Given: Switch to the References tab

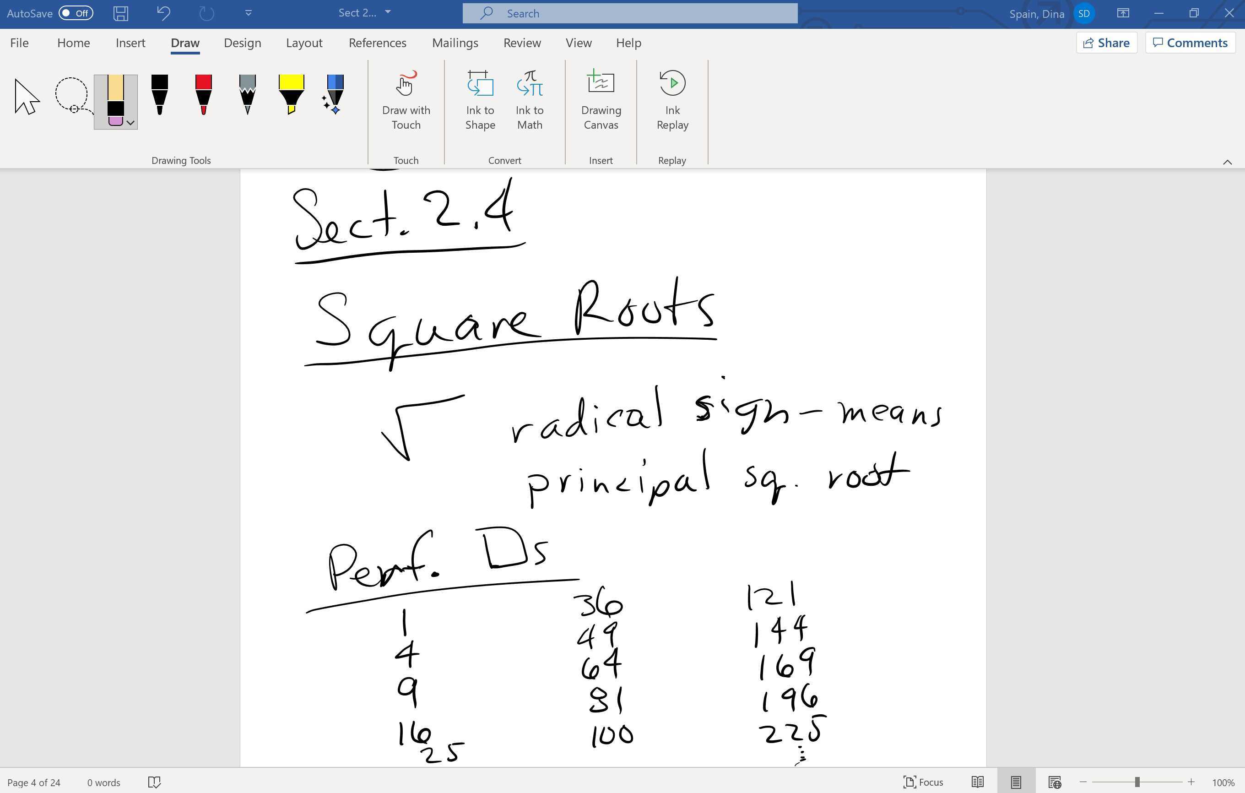Looking at the screenshot, I should coord(377,43).
